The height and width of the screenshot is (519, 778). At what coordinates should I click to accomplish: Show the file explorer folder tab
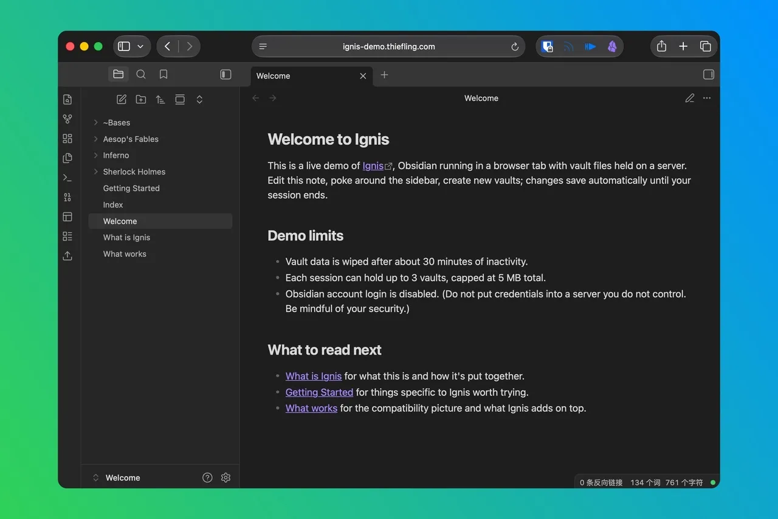[x=118, y=74]
